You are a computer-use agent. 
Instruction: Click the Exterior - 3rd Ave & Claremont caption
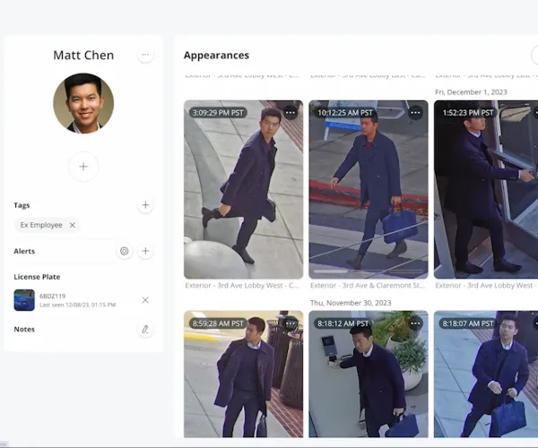click(368, 286)
